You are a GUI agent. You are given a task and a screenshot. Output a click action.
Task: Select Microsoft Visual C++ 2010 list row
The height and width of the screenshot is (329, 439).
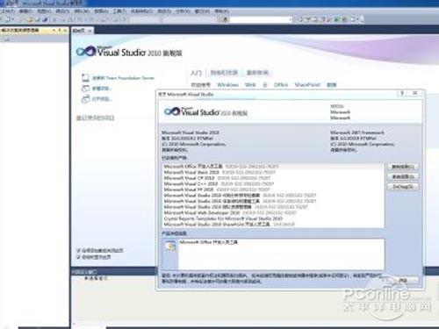(x=273, y=184)
